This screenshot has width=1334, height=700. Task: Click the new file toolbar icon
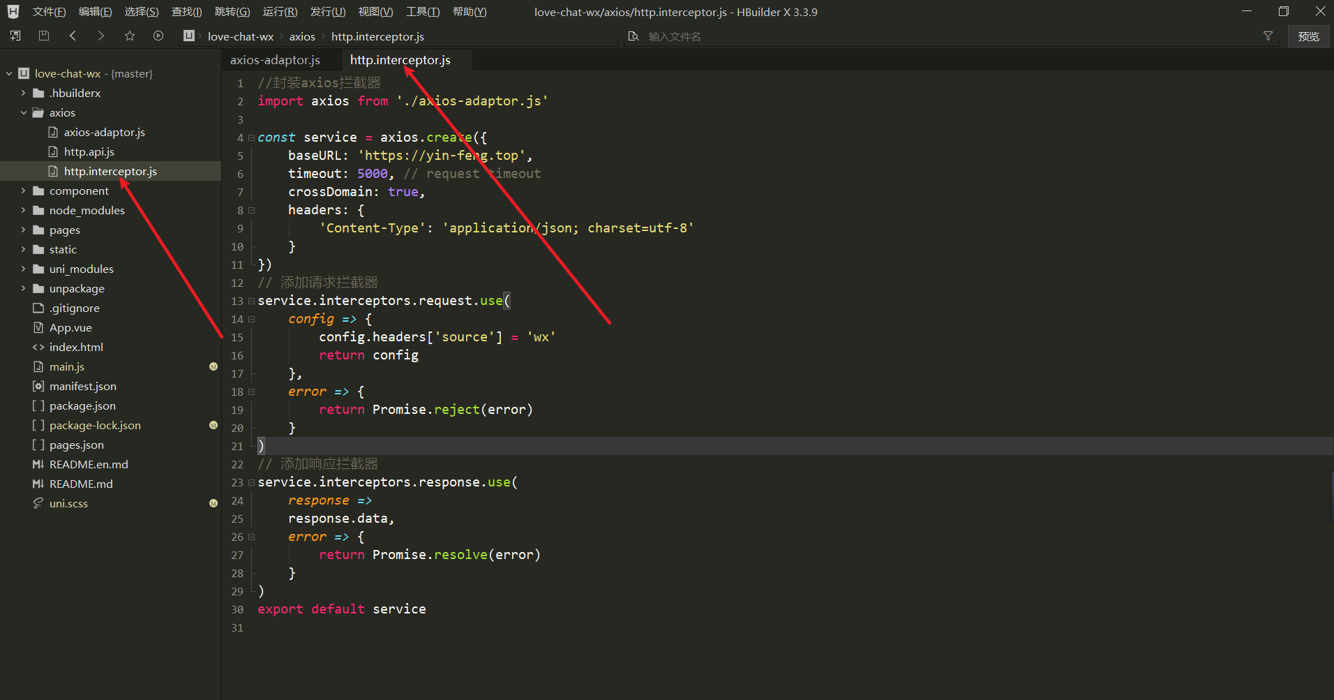(x=15, y=36)
